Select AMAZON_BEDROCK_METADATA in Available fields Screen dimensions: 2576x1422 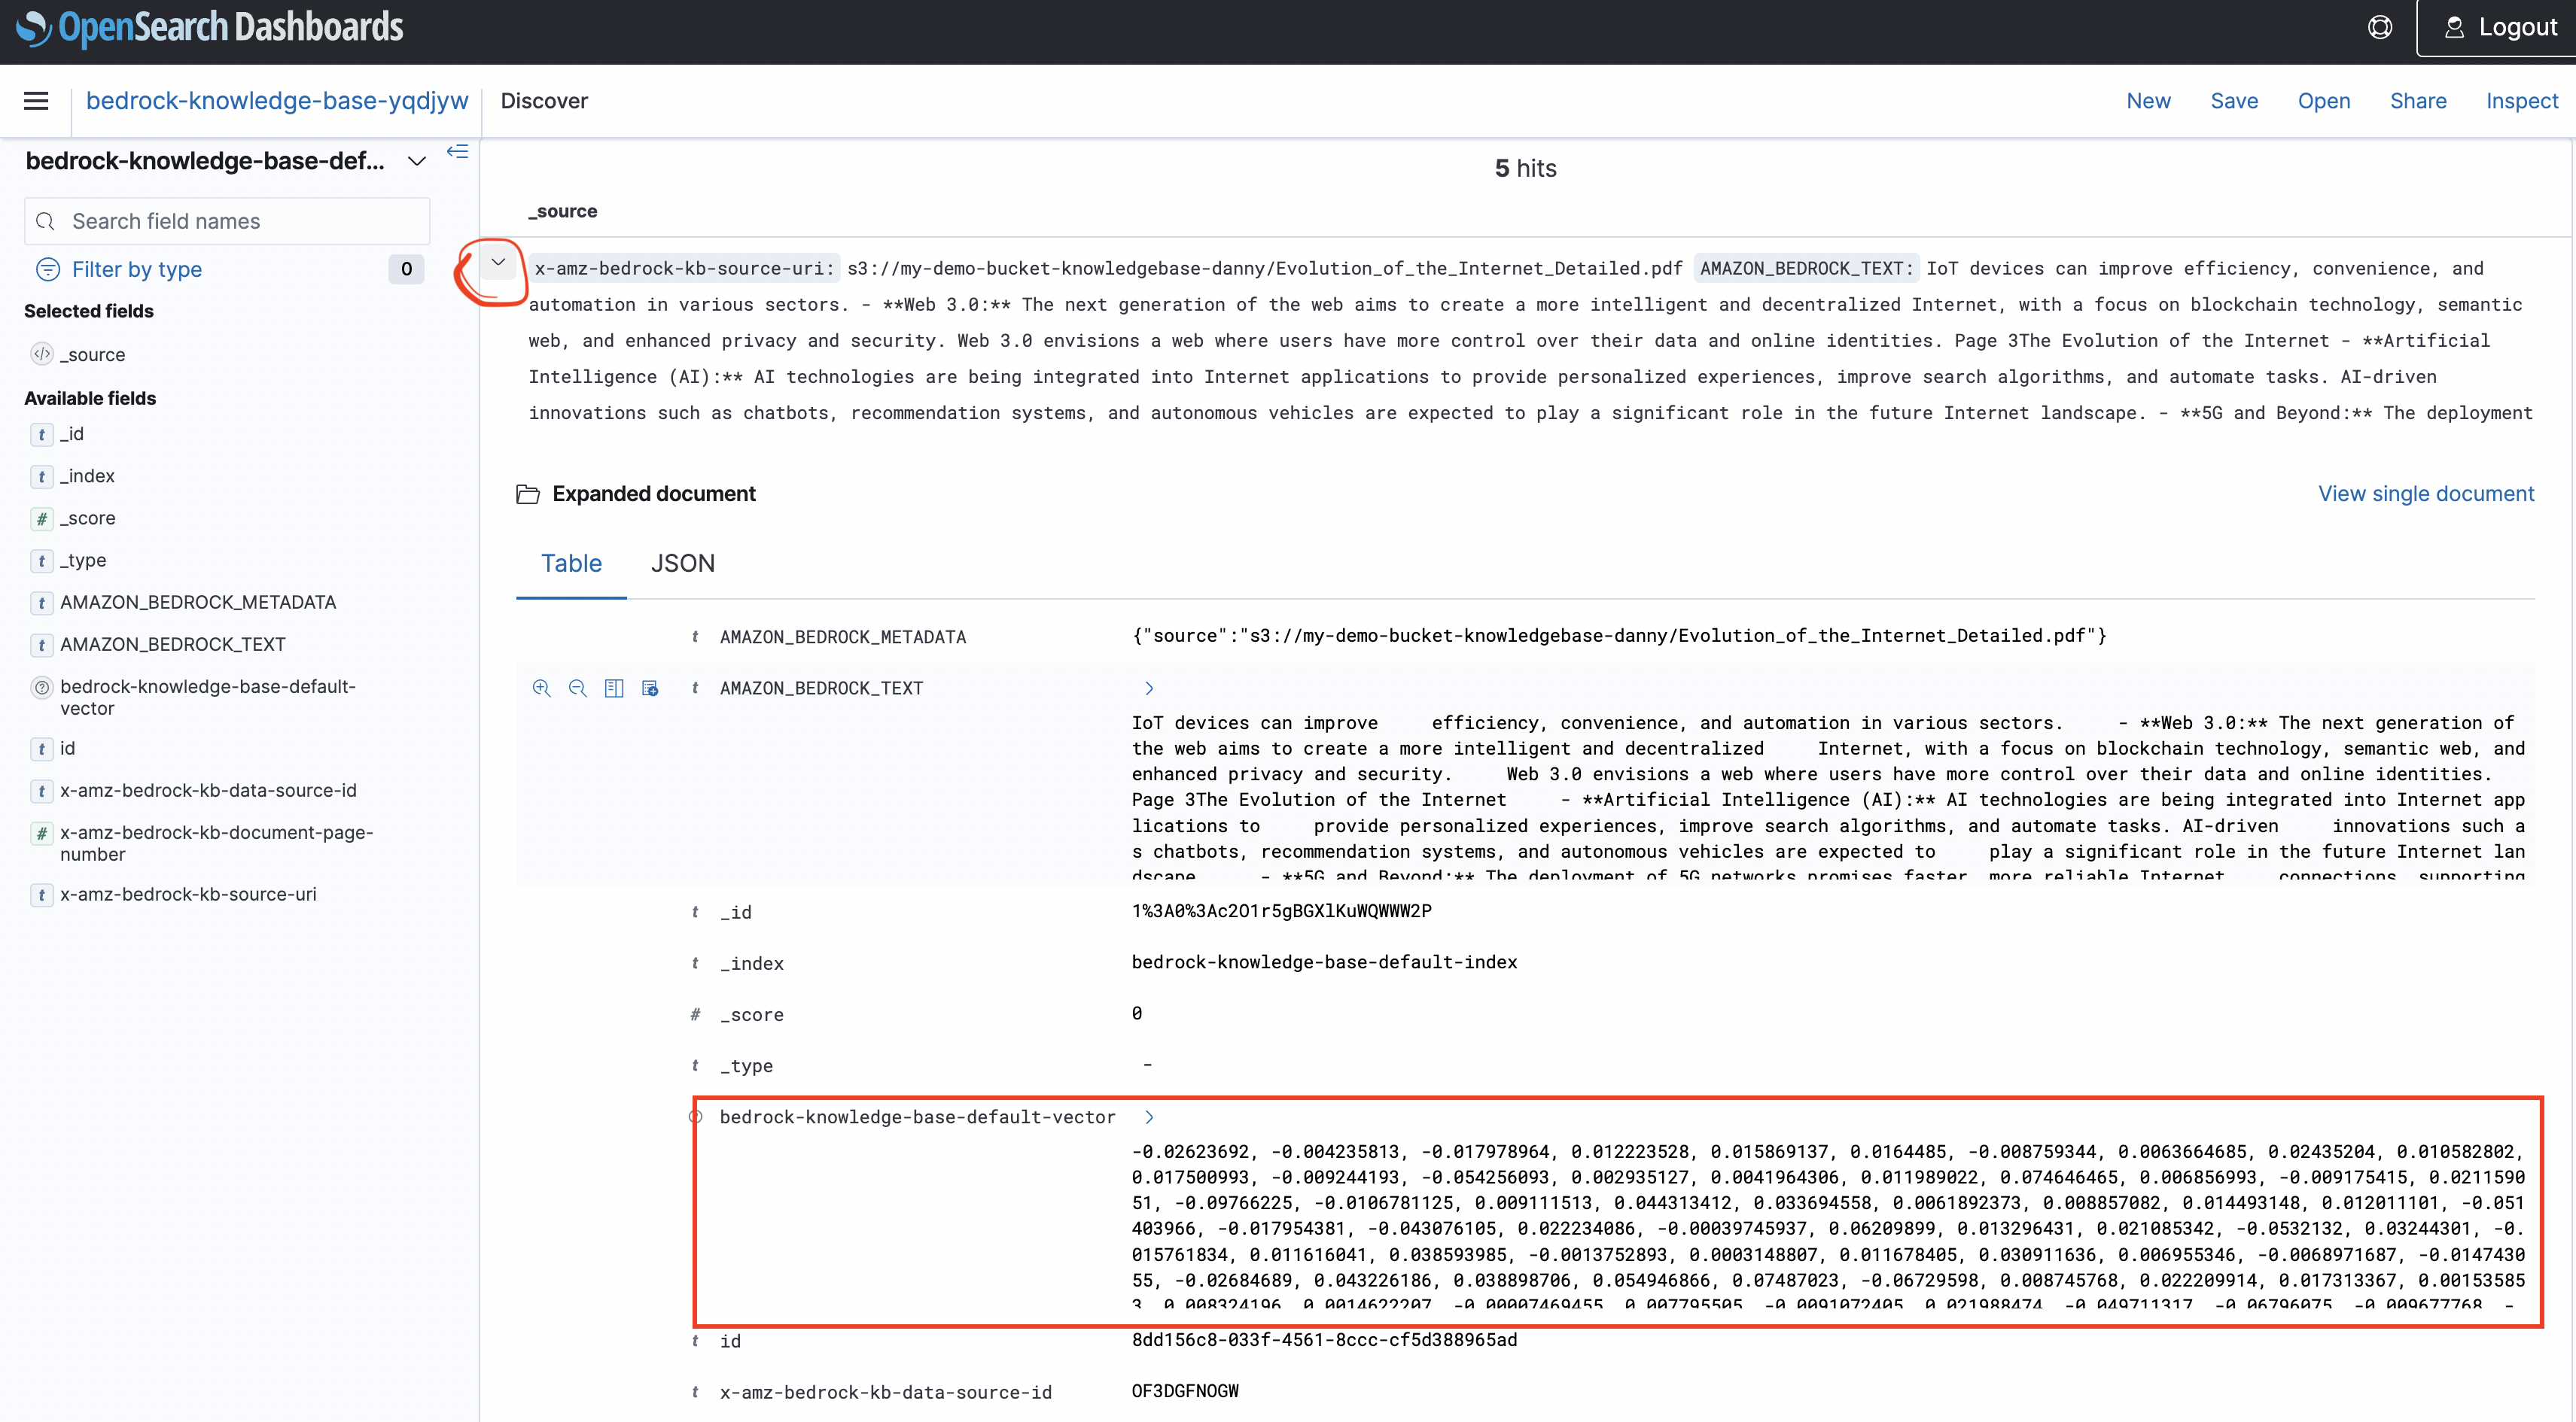pyautogui.click(x=198, y=602)
